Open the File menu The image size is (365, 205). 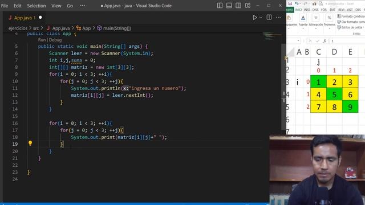(x=5, y=6)
